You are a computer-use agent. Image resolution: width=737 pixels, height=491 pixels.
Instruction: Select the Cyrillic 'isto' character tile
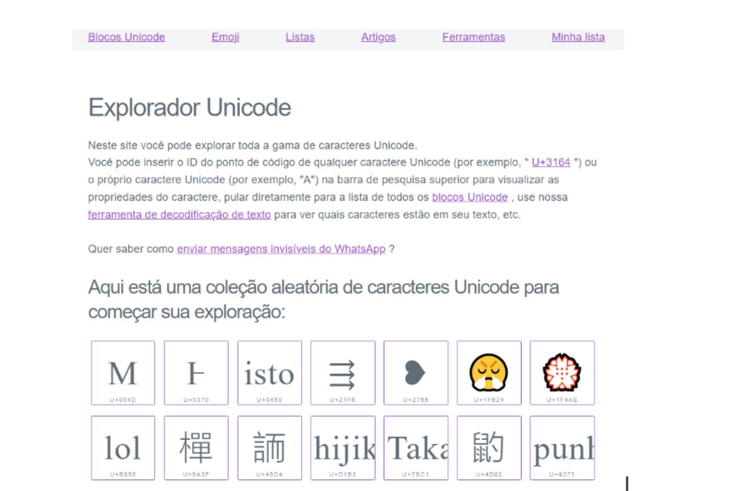tap(270, 373)
